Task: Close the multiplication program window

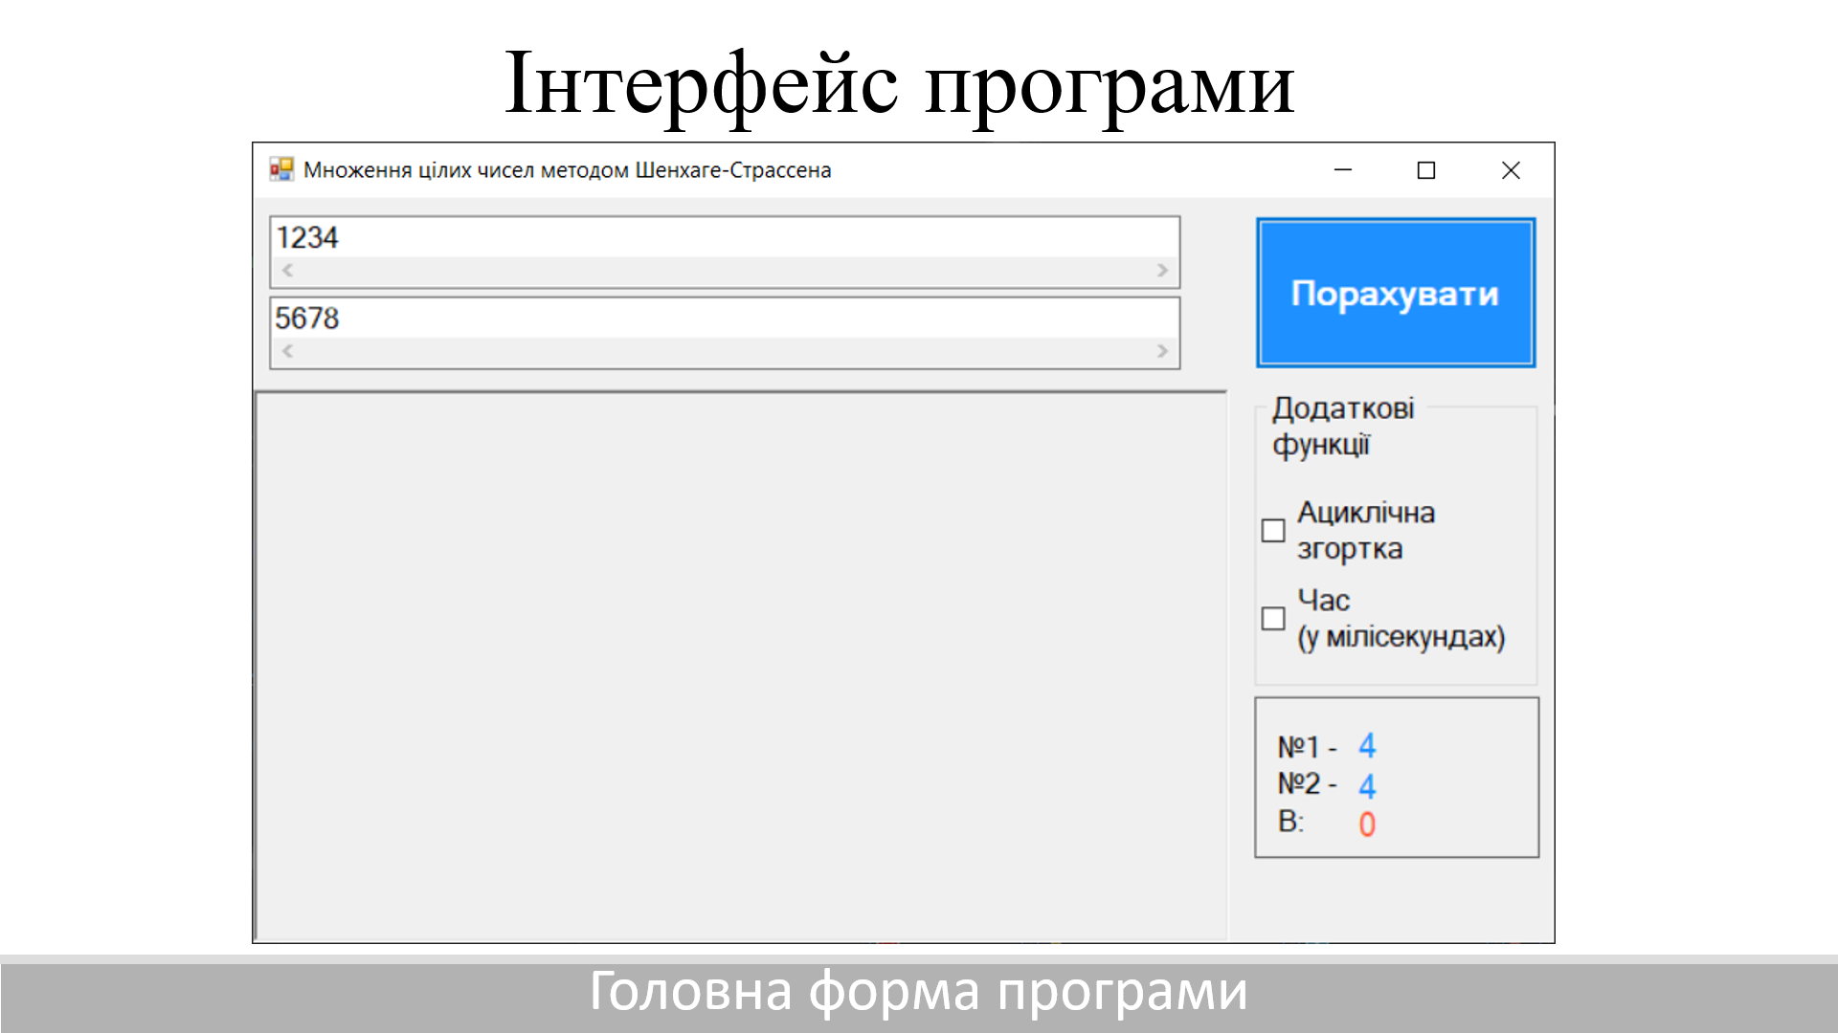Action: (x=1511, y=170)
